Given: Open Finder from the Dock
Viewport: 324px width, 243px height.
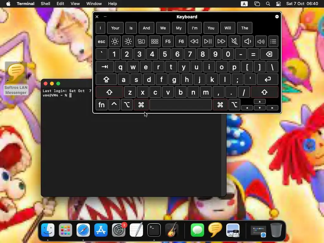Looking at the screenshot, I should [48, 230].
